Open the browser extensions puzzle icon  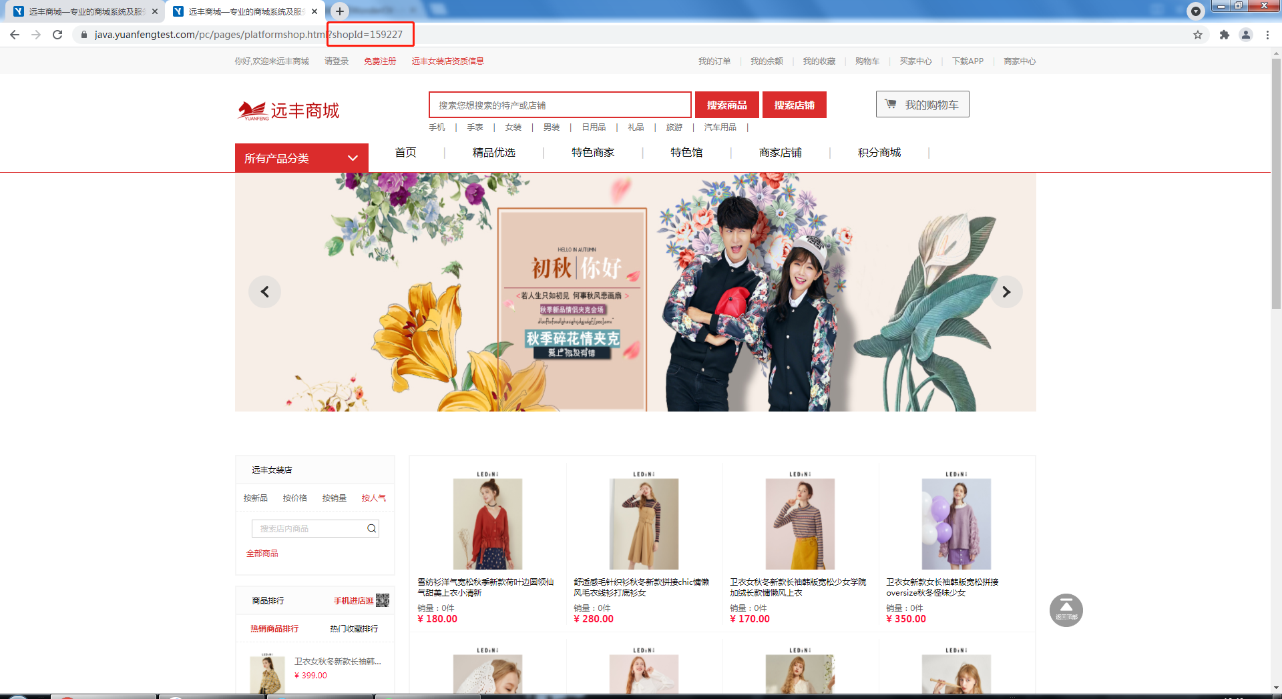pos(1224,35)
